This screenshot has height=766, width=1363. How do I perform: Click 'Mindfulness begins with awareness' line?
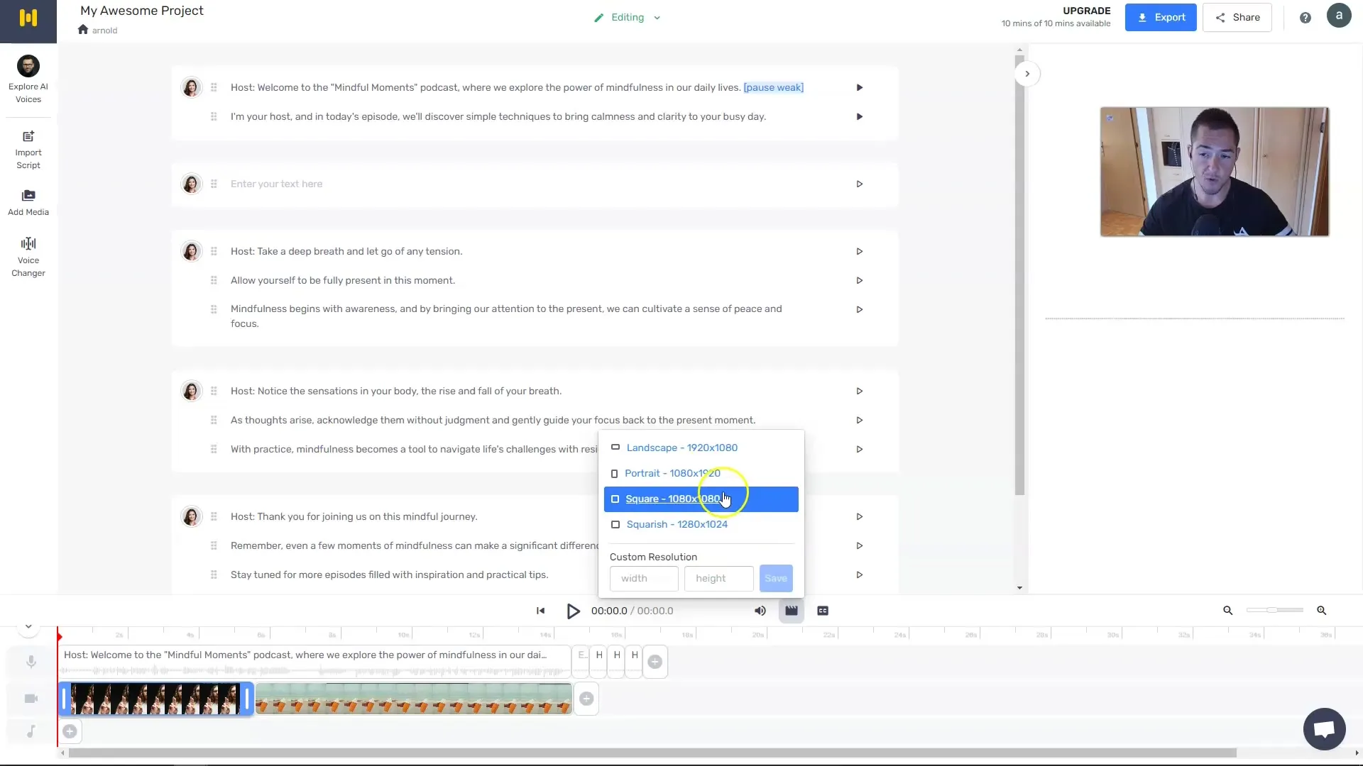coord(506,316)
